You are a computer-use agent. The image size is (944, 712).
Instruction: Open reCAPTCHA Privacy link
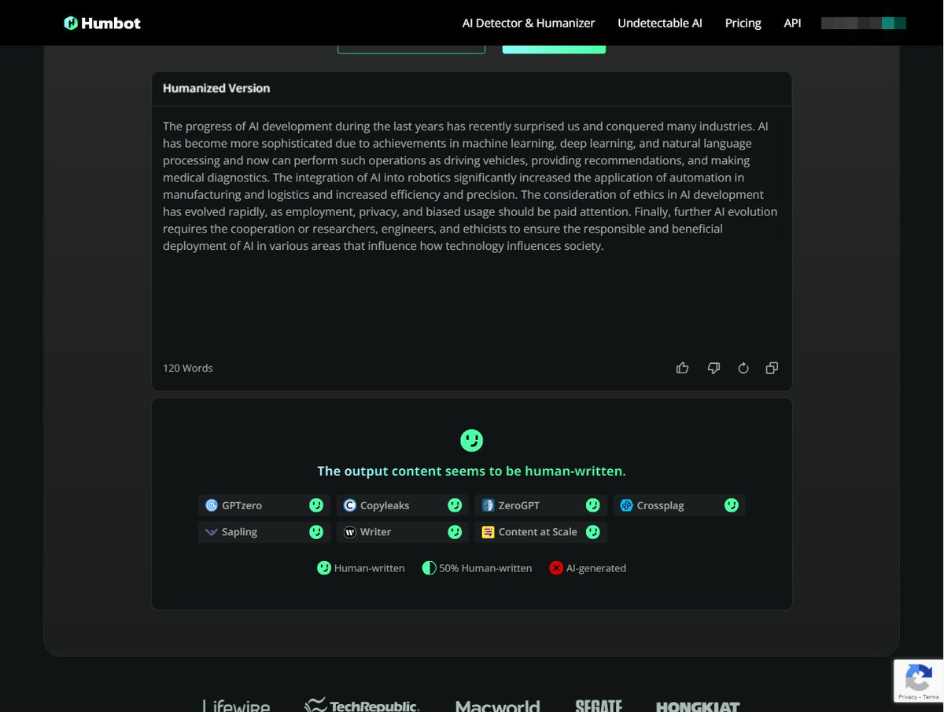tap(907, 696)
